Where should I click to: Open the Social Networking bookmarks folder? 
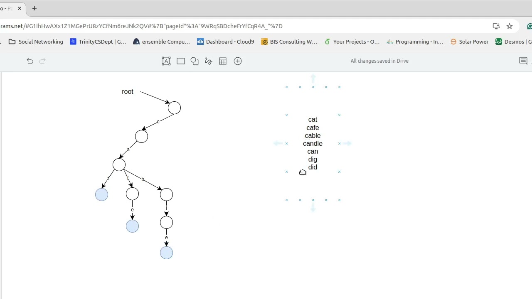pyautogui.click(x=36, y=42)
